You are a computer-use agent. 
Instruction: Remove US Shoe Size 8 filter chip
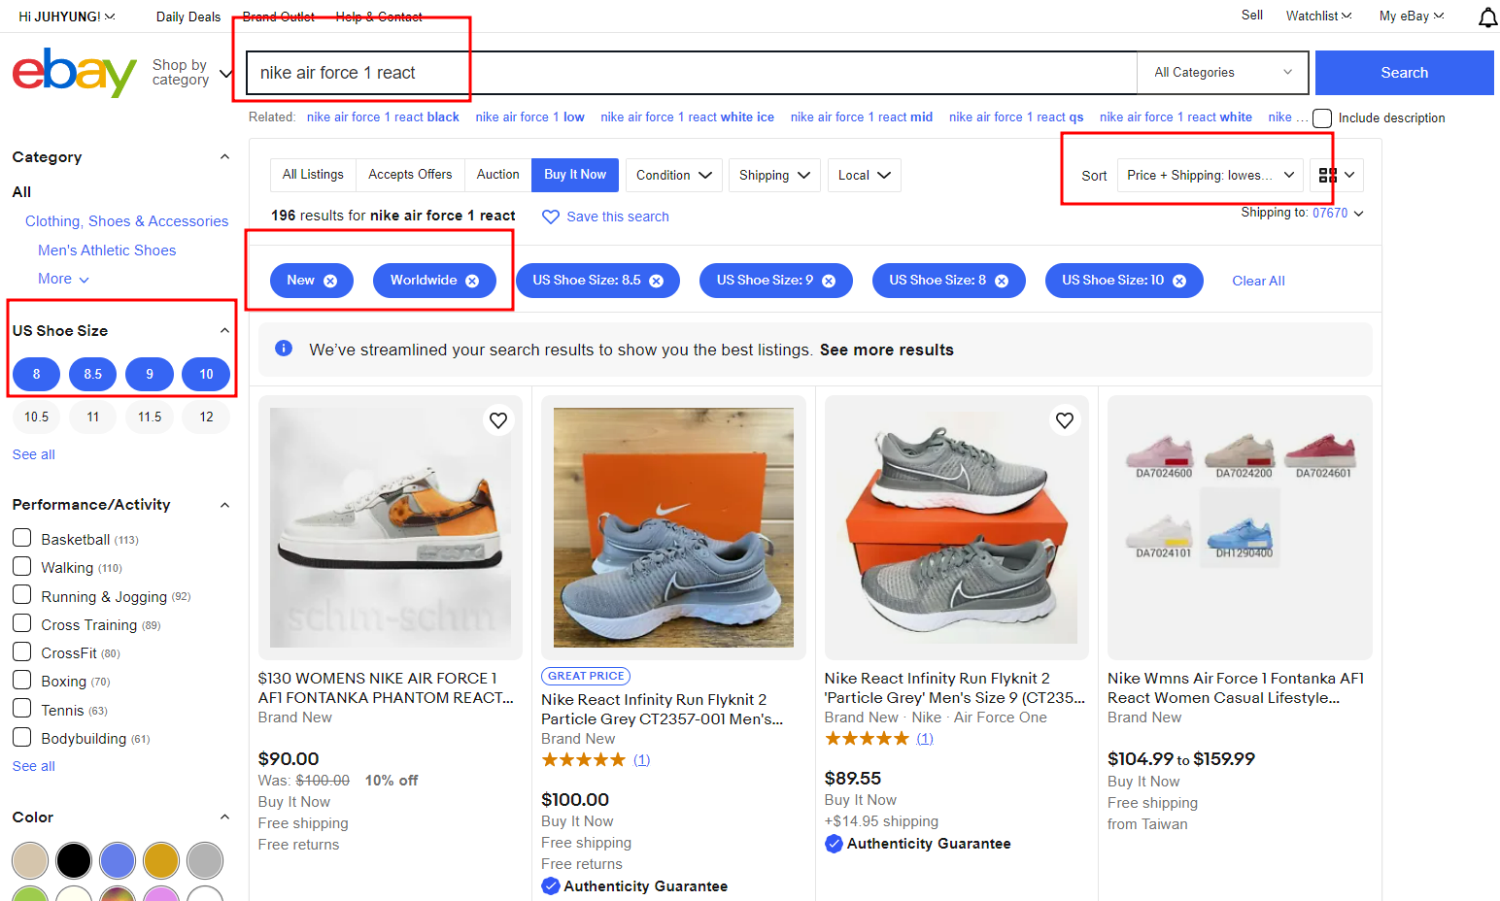(x=1002, y=281)
